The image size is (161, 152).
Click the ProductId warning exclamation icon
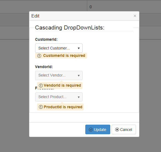41,107
